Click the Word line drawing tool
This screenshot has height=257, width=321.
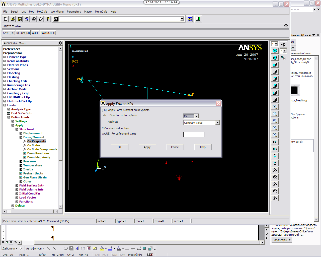coord(48,248)
